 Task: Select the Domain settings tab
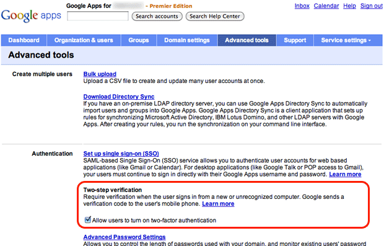click(x=187, y=40)
